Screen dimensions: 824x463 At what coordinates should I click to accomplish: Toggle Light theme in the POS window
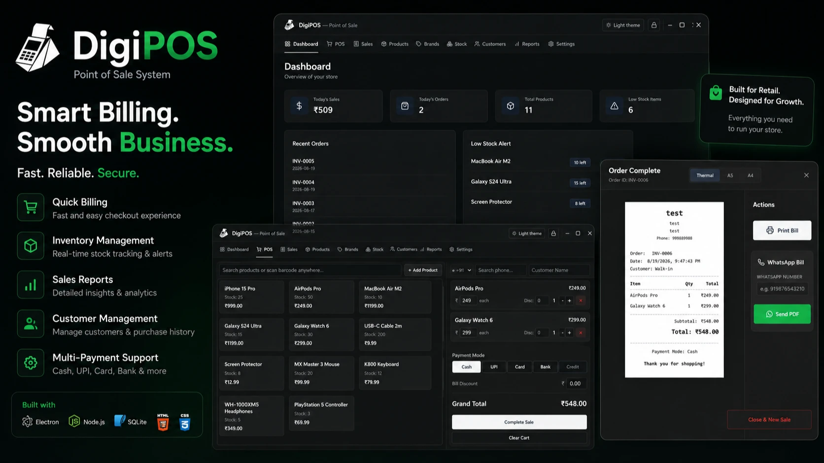click(527, 233)
